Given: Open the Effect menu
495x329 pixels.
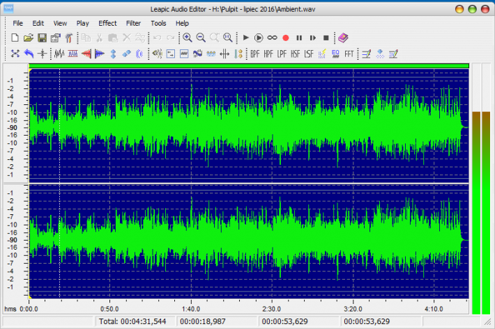Looking at the screenshot, I should pos(107,23).
